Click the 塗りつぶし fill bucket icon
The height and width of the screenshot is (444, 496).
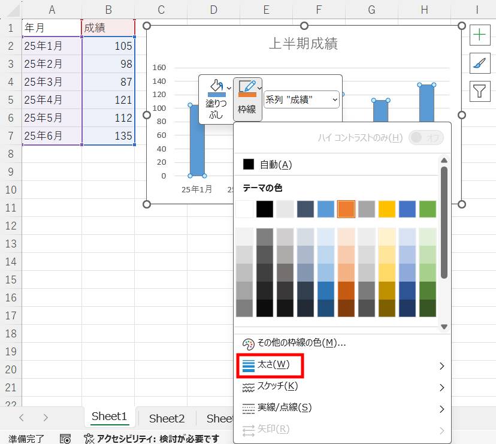(x=217, y=88)
